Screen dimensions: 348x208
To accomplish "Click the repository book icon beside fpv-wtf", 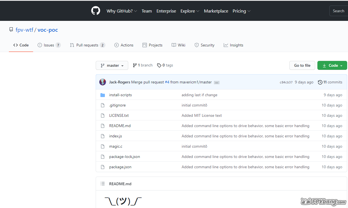I will click(11, 30).
